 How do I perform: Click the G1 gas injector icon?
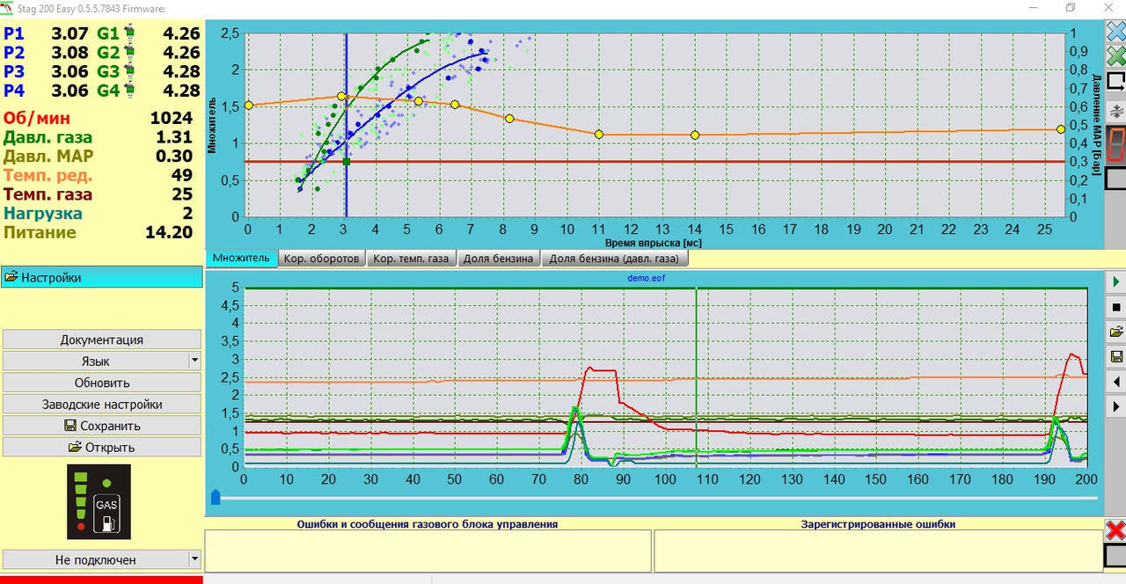(x=128, y=34)
